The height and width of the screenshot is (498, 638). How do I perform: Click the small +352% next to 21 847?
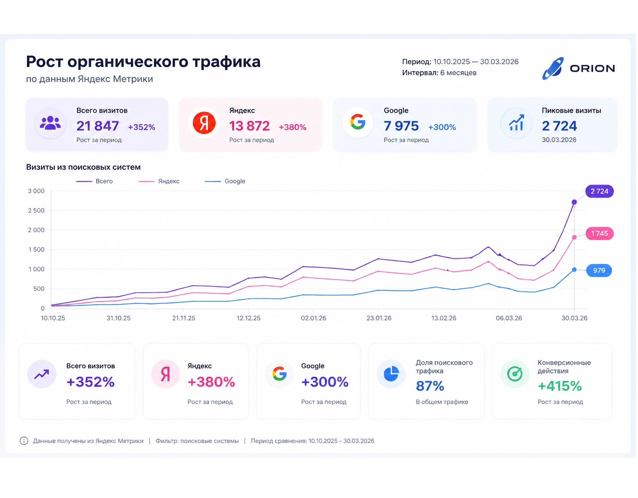pyautogui.click(x=142, y=127)
